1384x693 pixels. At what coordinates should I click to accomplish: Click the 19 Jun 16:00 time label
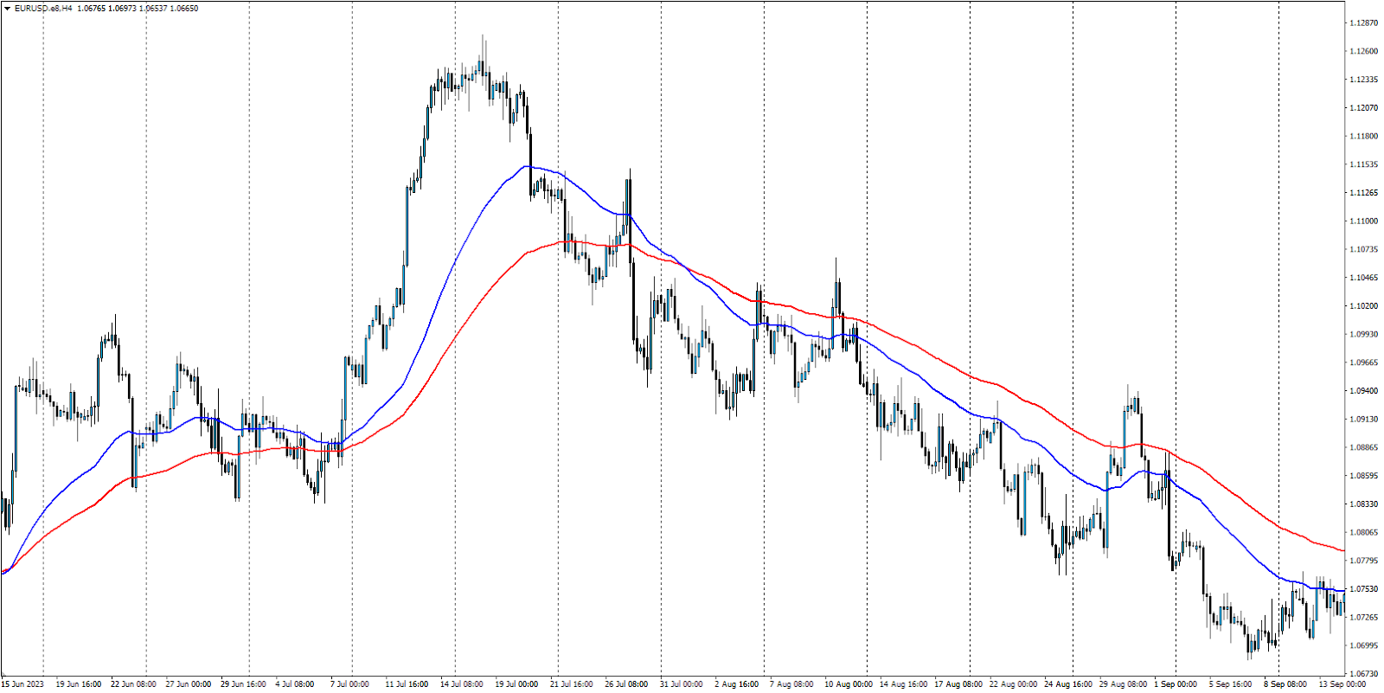click(79, 684)
